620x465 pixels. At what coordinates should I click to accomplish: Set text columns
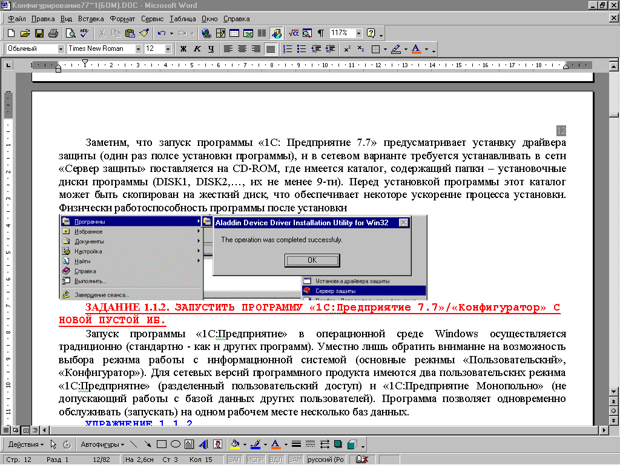(x=262, y=33)
